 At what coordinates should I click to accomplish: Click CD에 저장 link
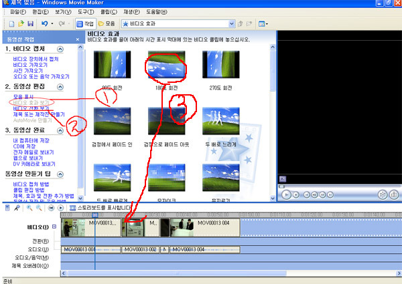(x=24, y=146)
